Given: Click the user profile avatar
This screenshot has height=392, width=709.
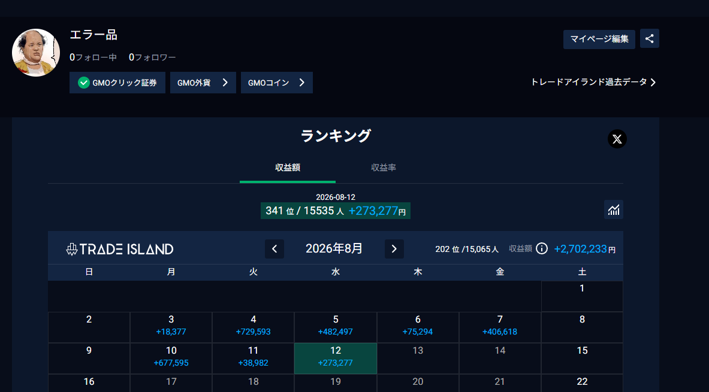Looking at the screenshot, I should pos(36,53).
